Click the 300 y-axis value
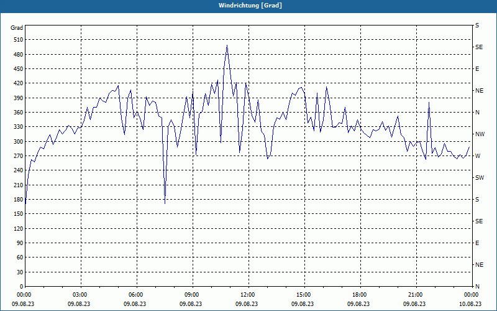 pyautogui.click(x=19, y=142)
